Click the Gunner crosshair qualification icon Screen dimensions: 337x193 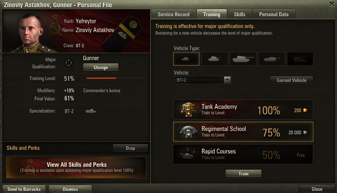[68, 63]
